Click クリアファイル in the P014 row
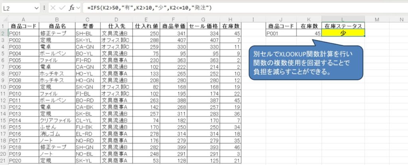Viewport: 408px width, 165px height. [x=57, y=120]
